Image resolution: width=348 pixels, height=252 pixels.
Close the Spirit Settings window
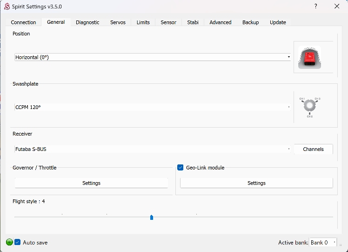337,7
